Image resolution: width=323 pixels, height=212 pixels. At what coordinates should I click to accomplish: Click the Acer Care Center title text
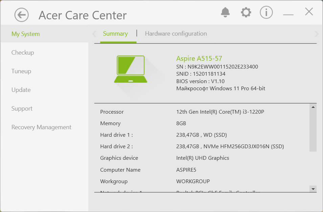[x=83, y=15]
